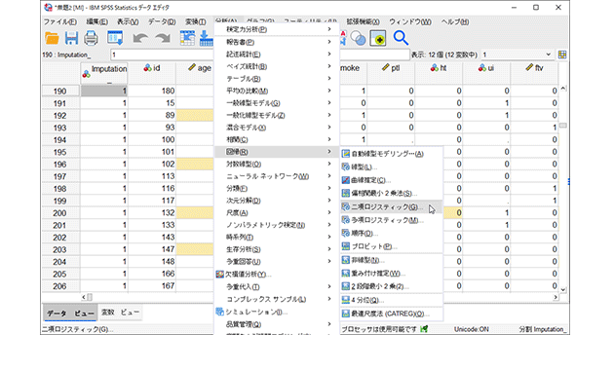The image size is (614, 370).
Task: Click the 最適尺度法 (CATREG) icon
Action: [x=345, y=314]
